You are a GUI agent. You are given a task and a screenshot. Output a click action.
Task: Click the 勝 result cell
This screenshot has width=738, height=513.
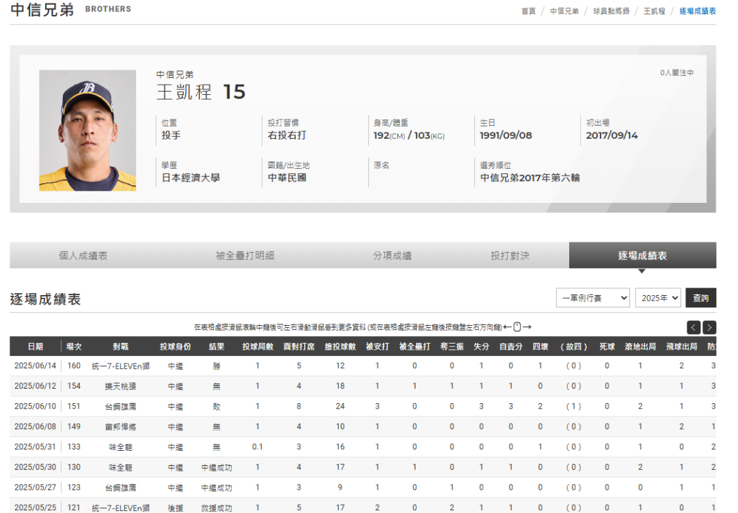(x=217, y=366)
